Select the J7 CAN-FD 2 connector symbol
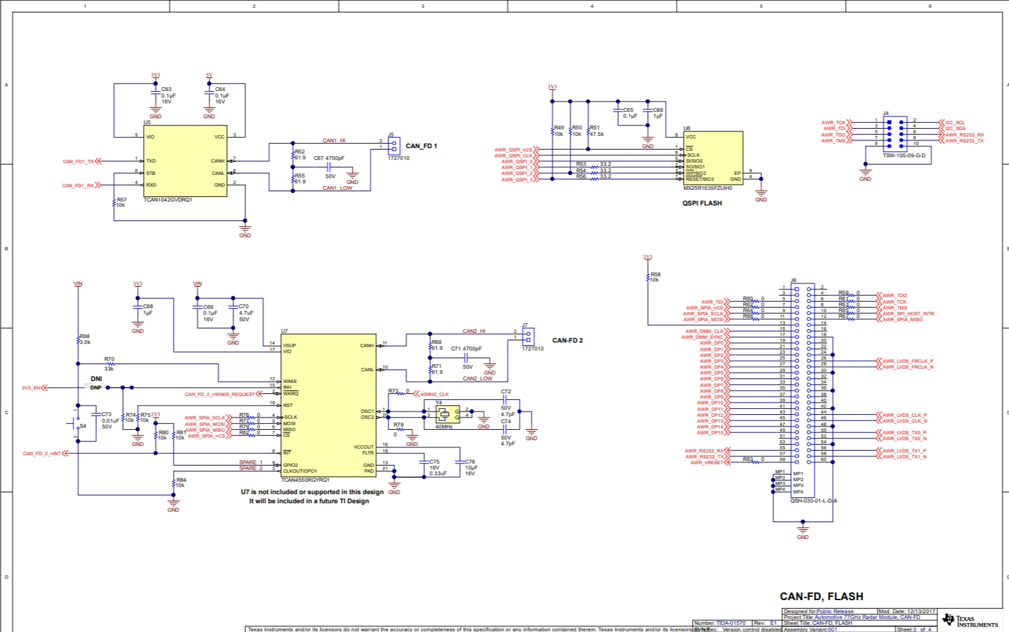Image resolution: width=1009 pixels, height=632 pixels. click(528, 336)
